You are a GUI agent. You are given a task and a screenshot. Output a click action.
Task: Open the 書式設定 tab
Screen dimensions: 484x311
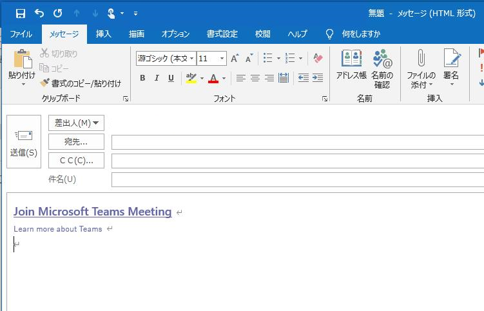click(x=222, y=34)
